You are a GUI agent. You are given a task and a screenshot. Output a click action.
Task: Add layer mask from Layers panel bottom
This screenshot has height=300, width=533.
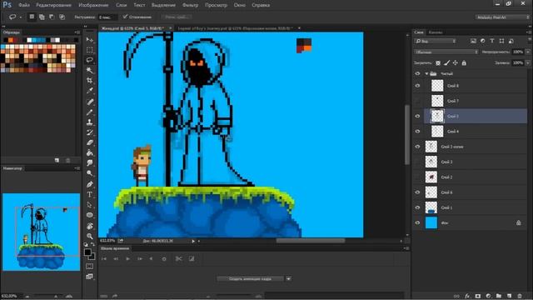(x=478, y=296)
